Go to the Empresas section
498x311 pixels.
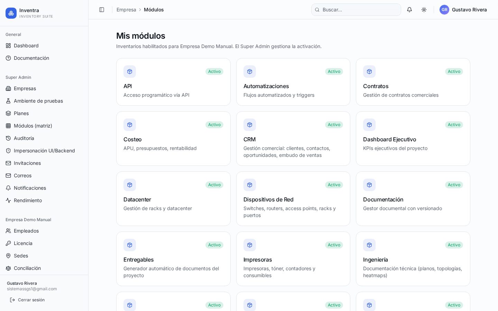click(x=44, y=88)
